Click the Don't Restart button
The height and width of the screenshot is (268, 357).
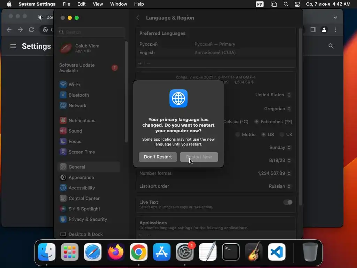[x=158, y=157]
